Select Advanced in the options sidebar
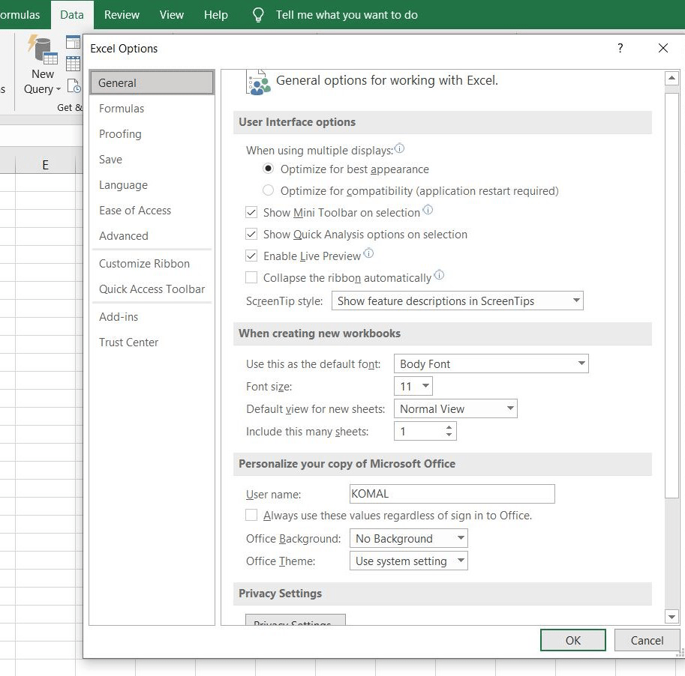This screenshot has width=685, height=676. (x=123, y=235)
